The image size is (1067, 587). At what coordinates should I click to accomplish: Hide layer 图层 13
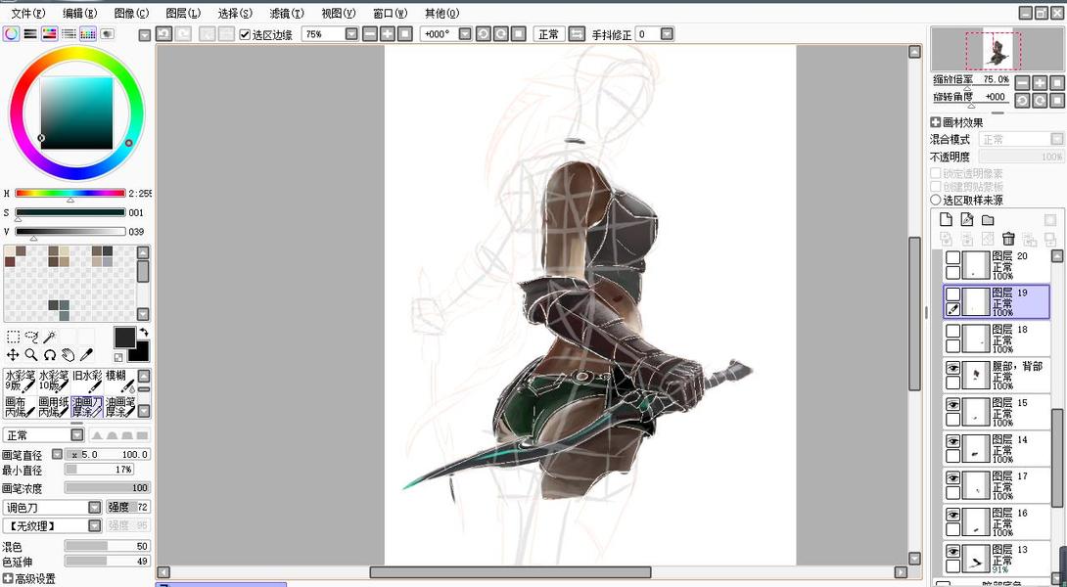pyautogui.click(x=953, y=552)
